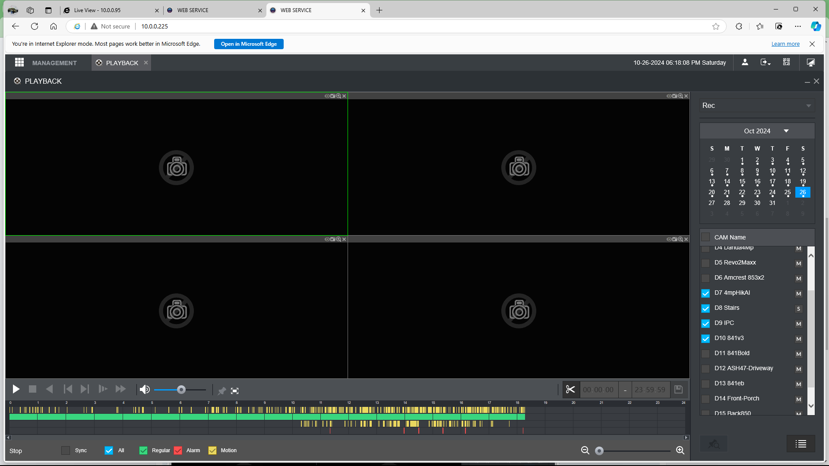Open the file list view icon
The height and width of the screenshot is (466, 829).
tap(801, 444)
